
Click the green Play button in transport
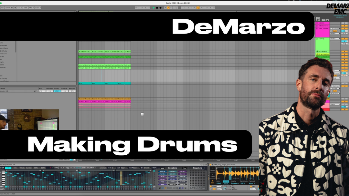[154, 7]
